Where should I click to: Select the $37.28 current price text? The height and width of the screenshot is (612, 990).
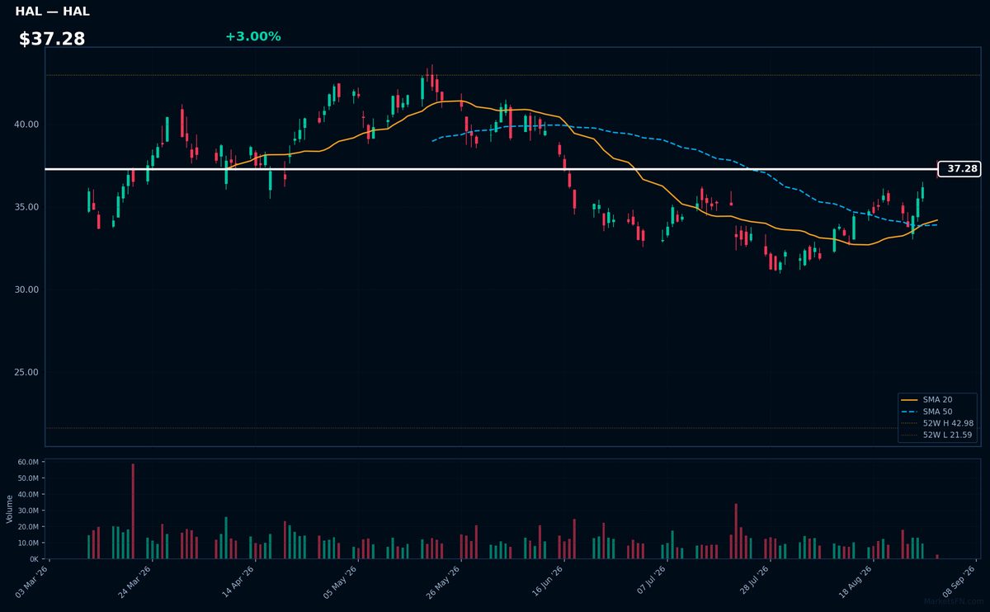(x=52, y=39)
